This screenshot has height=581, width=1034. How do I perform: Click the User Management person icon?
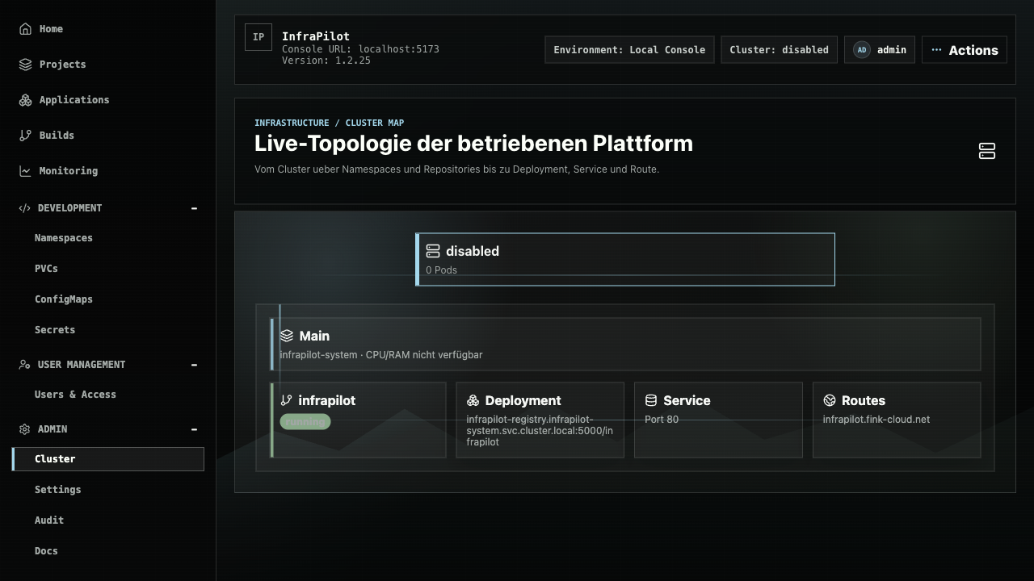coord(24,365)
